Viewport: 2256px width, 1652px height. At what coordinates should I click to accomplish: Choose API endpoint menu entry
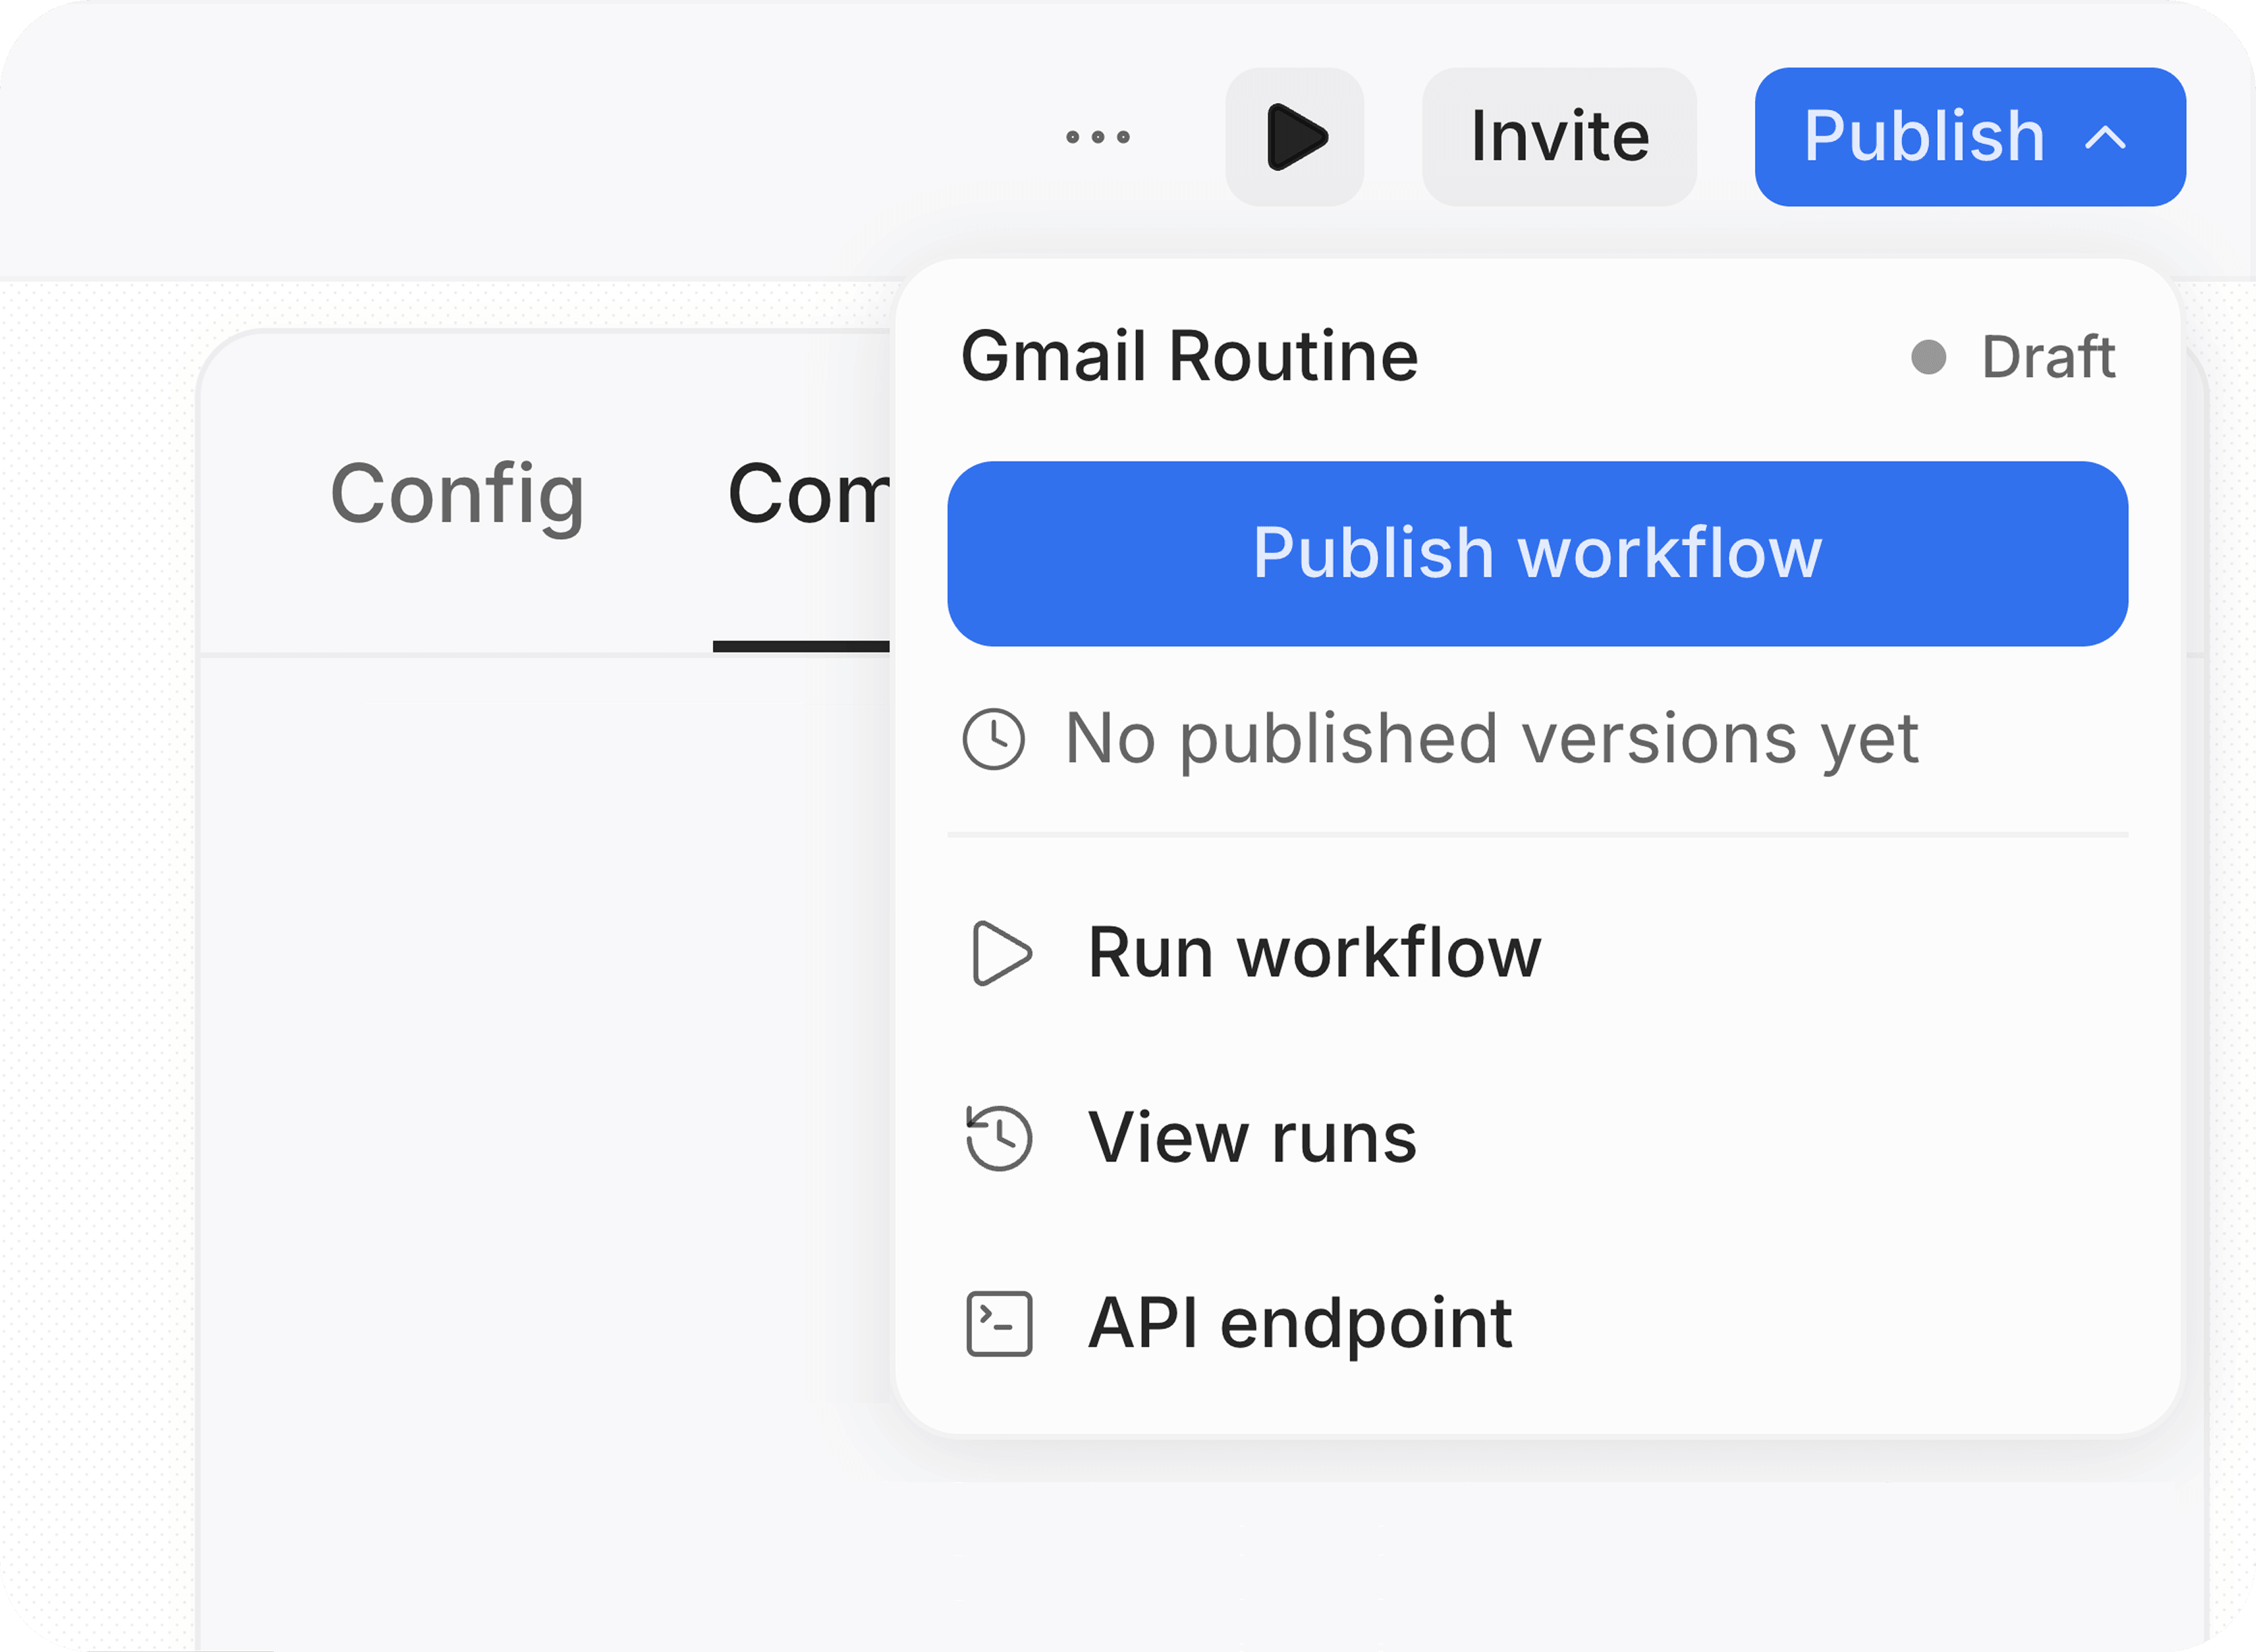(1538, 1323)
